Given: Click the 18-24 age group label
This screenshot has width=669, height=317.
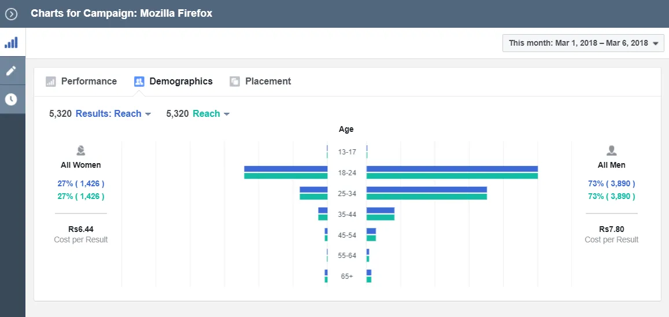Looking at the screenshot, I should pyautogui.click(x=346, y=173).
